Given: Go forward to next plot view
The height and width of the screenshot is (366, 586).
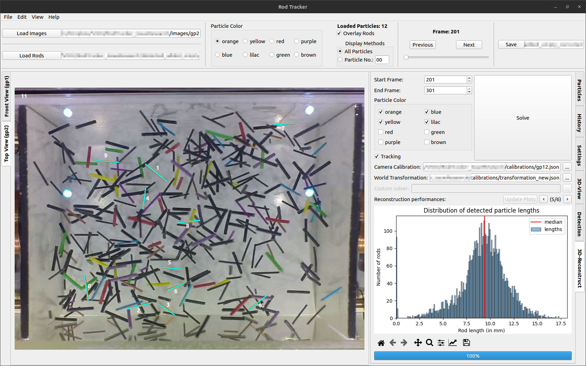Looking at the screenshot, I should coord(404,343).
